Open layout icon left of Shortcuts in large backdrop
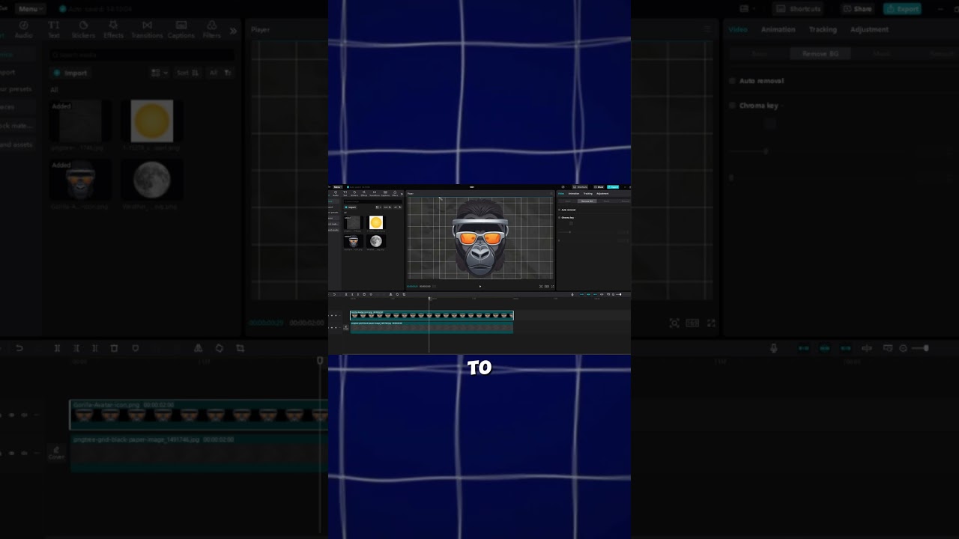Viewport: 959px width, 539px height. click(744, 9)
